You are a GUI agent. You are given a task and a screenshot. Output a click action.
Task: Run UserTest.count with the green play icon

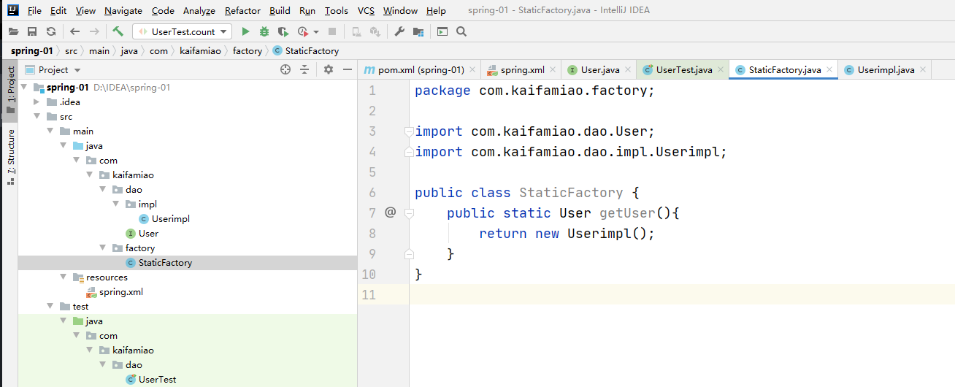pos(245,31)
